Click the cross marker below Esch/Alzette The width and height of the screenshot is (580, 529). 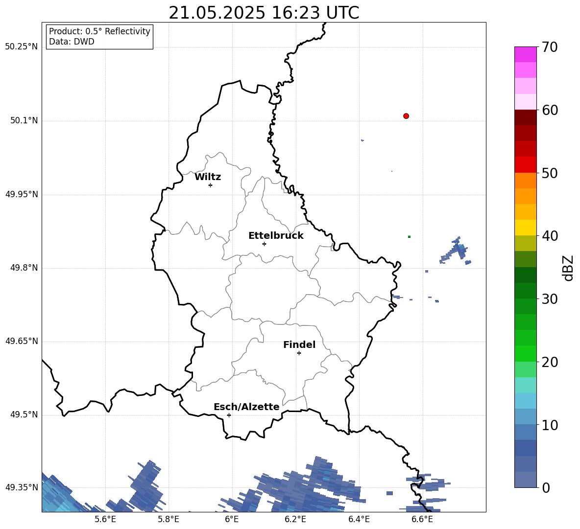click(229, 415)
